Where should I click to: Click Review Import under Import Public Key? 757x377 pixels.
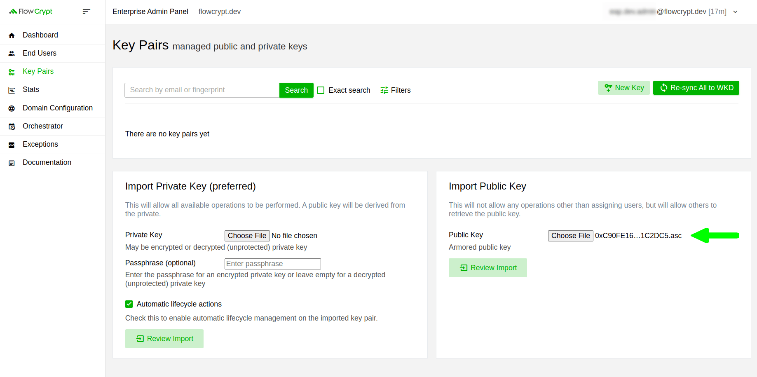point(488,268)
